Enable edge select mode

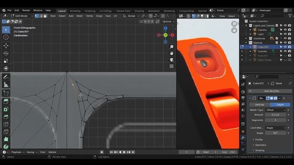(x=41, y=16)
